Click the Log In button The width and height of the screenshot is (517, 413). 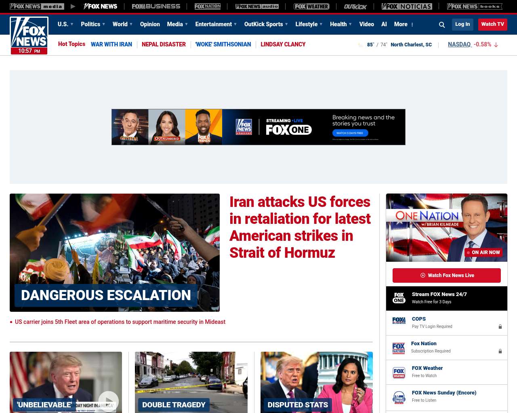coord(462,24)
